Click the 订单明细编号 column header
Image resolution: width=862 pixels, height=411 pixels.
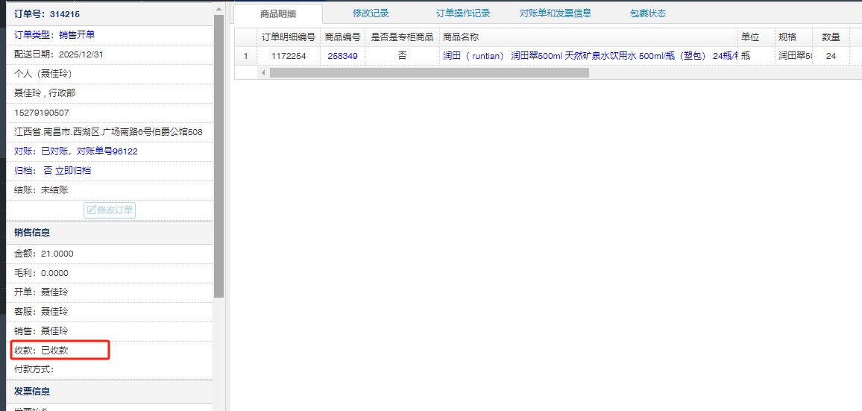(x=288, y=37)
